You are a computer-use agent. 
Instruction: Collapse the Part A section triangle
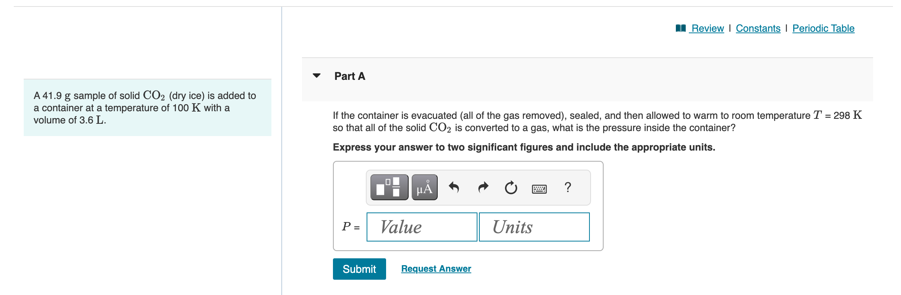[x=316, y=76]
